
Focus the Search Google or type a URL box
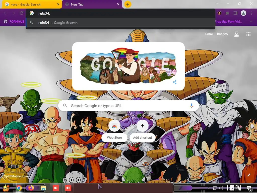click(128, 106)
